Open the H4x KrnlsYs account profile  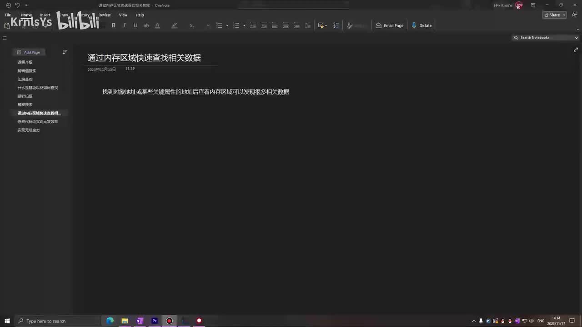(508, 5)
